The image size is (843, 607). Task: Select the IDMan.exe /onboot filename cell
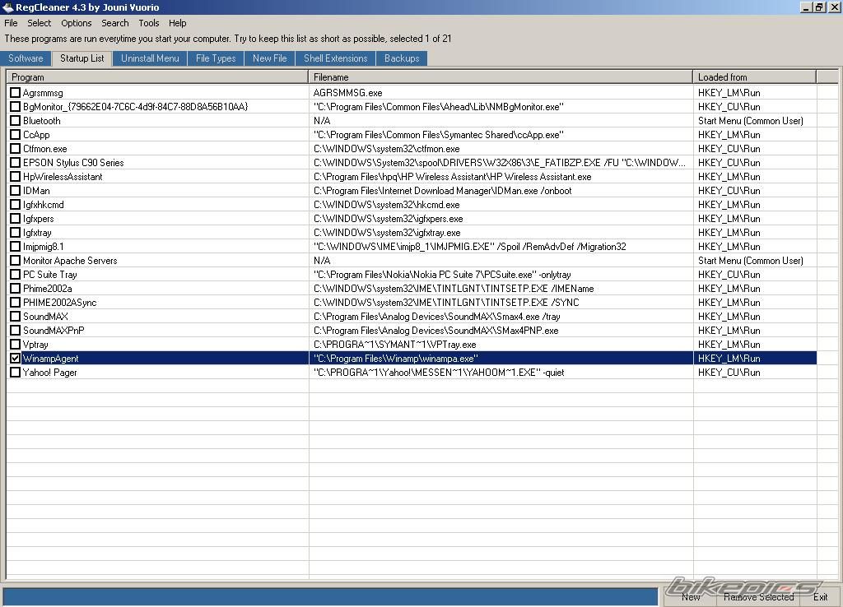pyautogui.click(x=501, y=191)
